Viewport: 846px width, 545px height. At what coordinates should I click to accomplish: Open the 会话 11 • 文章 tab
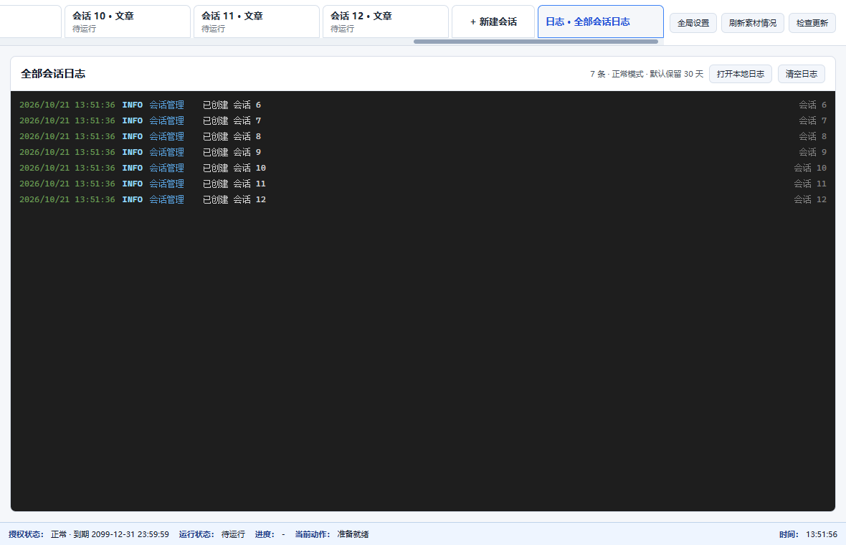[x=256, y=22]
